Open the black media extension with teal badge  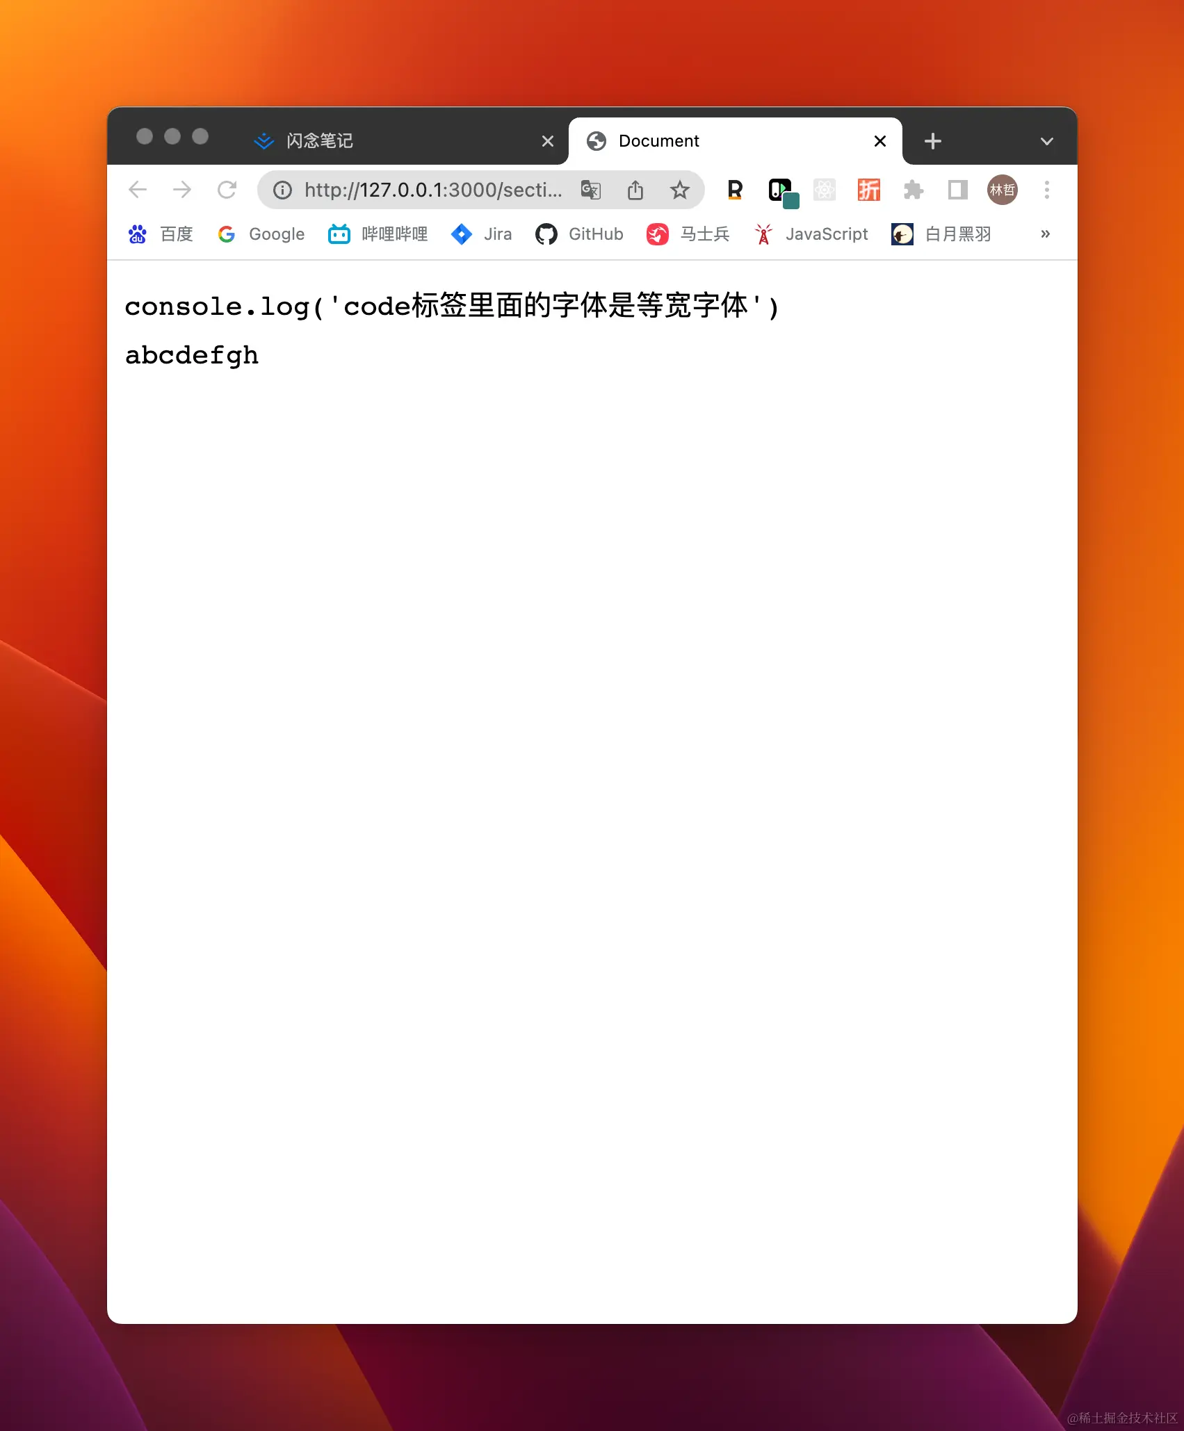[781, 190]
